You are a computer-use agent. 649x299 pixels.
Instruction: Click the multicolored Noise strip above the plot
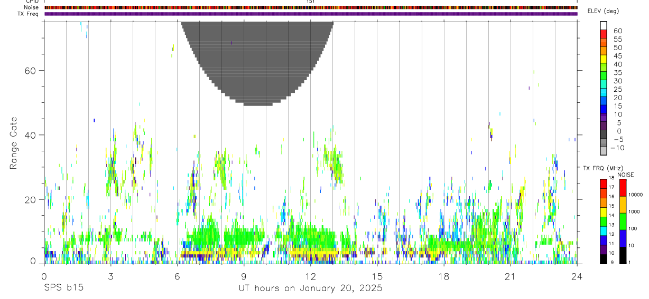310,7
